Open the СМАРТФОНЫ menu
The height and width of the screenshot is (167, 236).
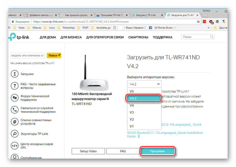[138, 37]
